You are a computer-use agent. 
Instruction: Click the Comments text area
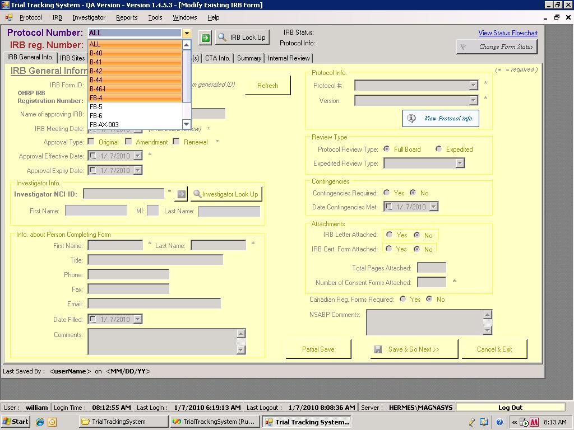point(163,342)
